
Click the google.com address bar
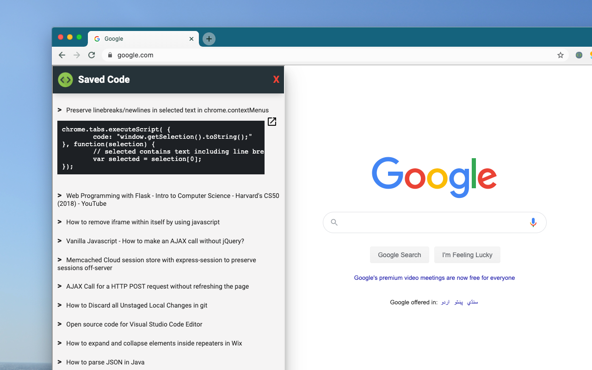coord(335,55)
